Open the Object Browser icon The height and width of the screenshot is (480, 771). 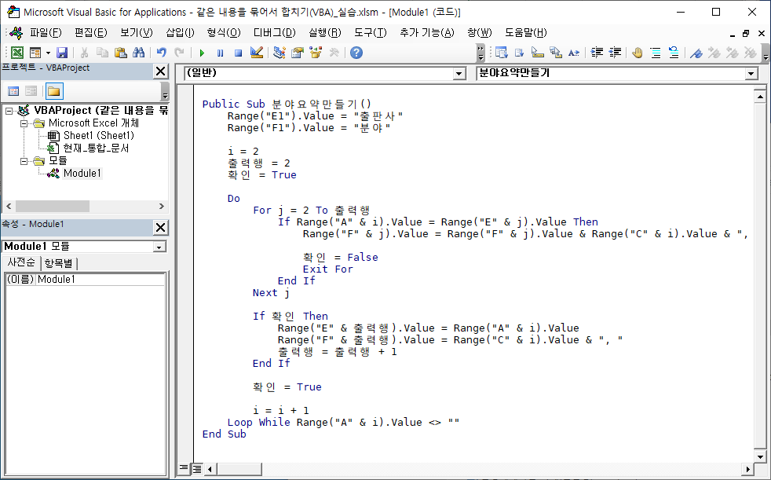click(315, 53)
